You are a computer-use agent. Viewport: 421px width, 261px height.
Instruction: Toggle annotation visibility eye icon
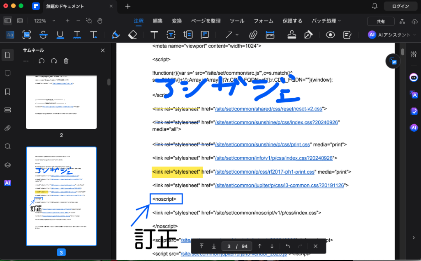330,35
